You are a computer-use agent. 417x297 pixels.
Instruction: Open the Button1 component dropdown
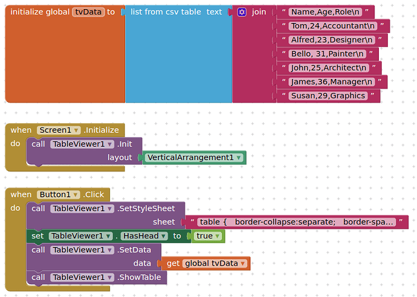(58, 195)
